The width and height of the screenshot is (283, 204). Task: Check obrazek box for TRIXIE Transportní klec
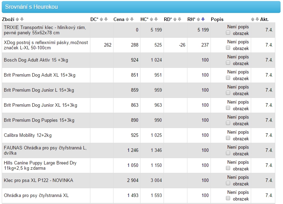[x=228, y=33]
